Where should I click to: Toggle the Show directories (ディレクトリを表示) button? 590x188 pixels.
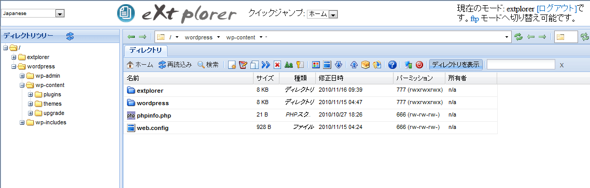point(456,65)
